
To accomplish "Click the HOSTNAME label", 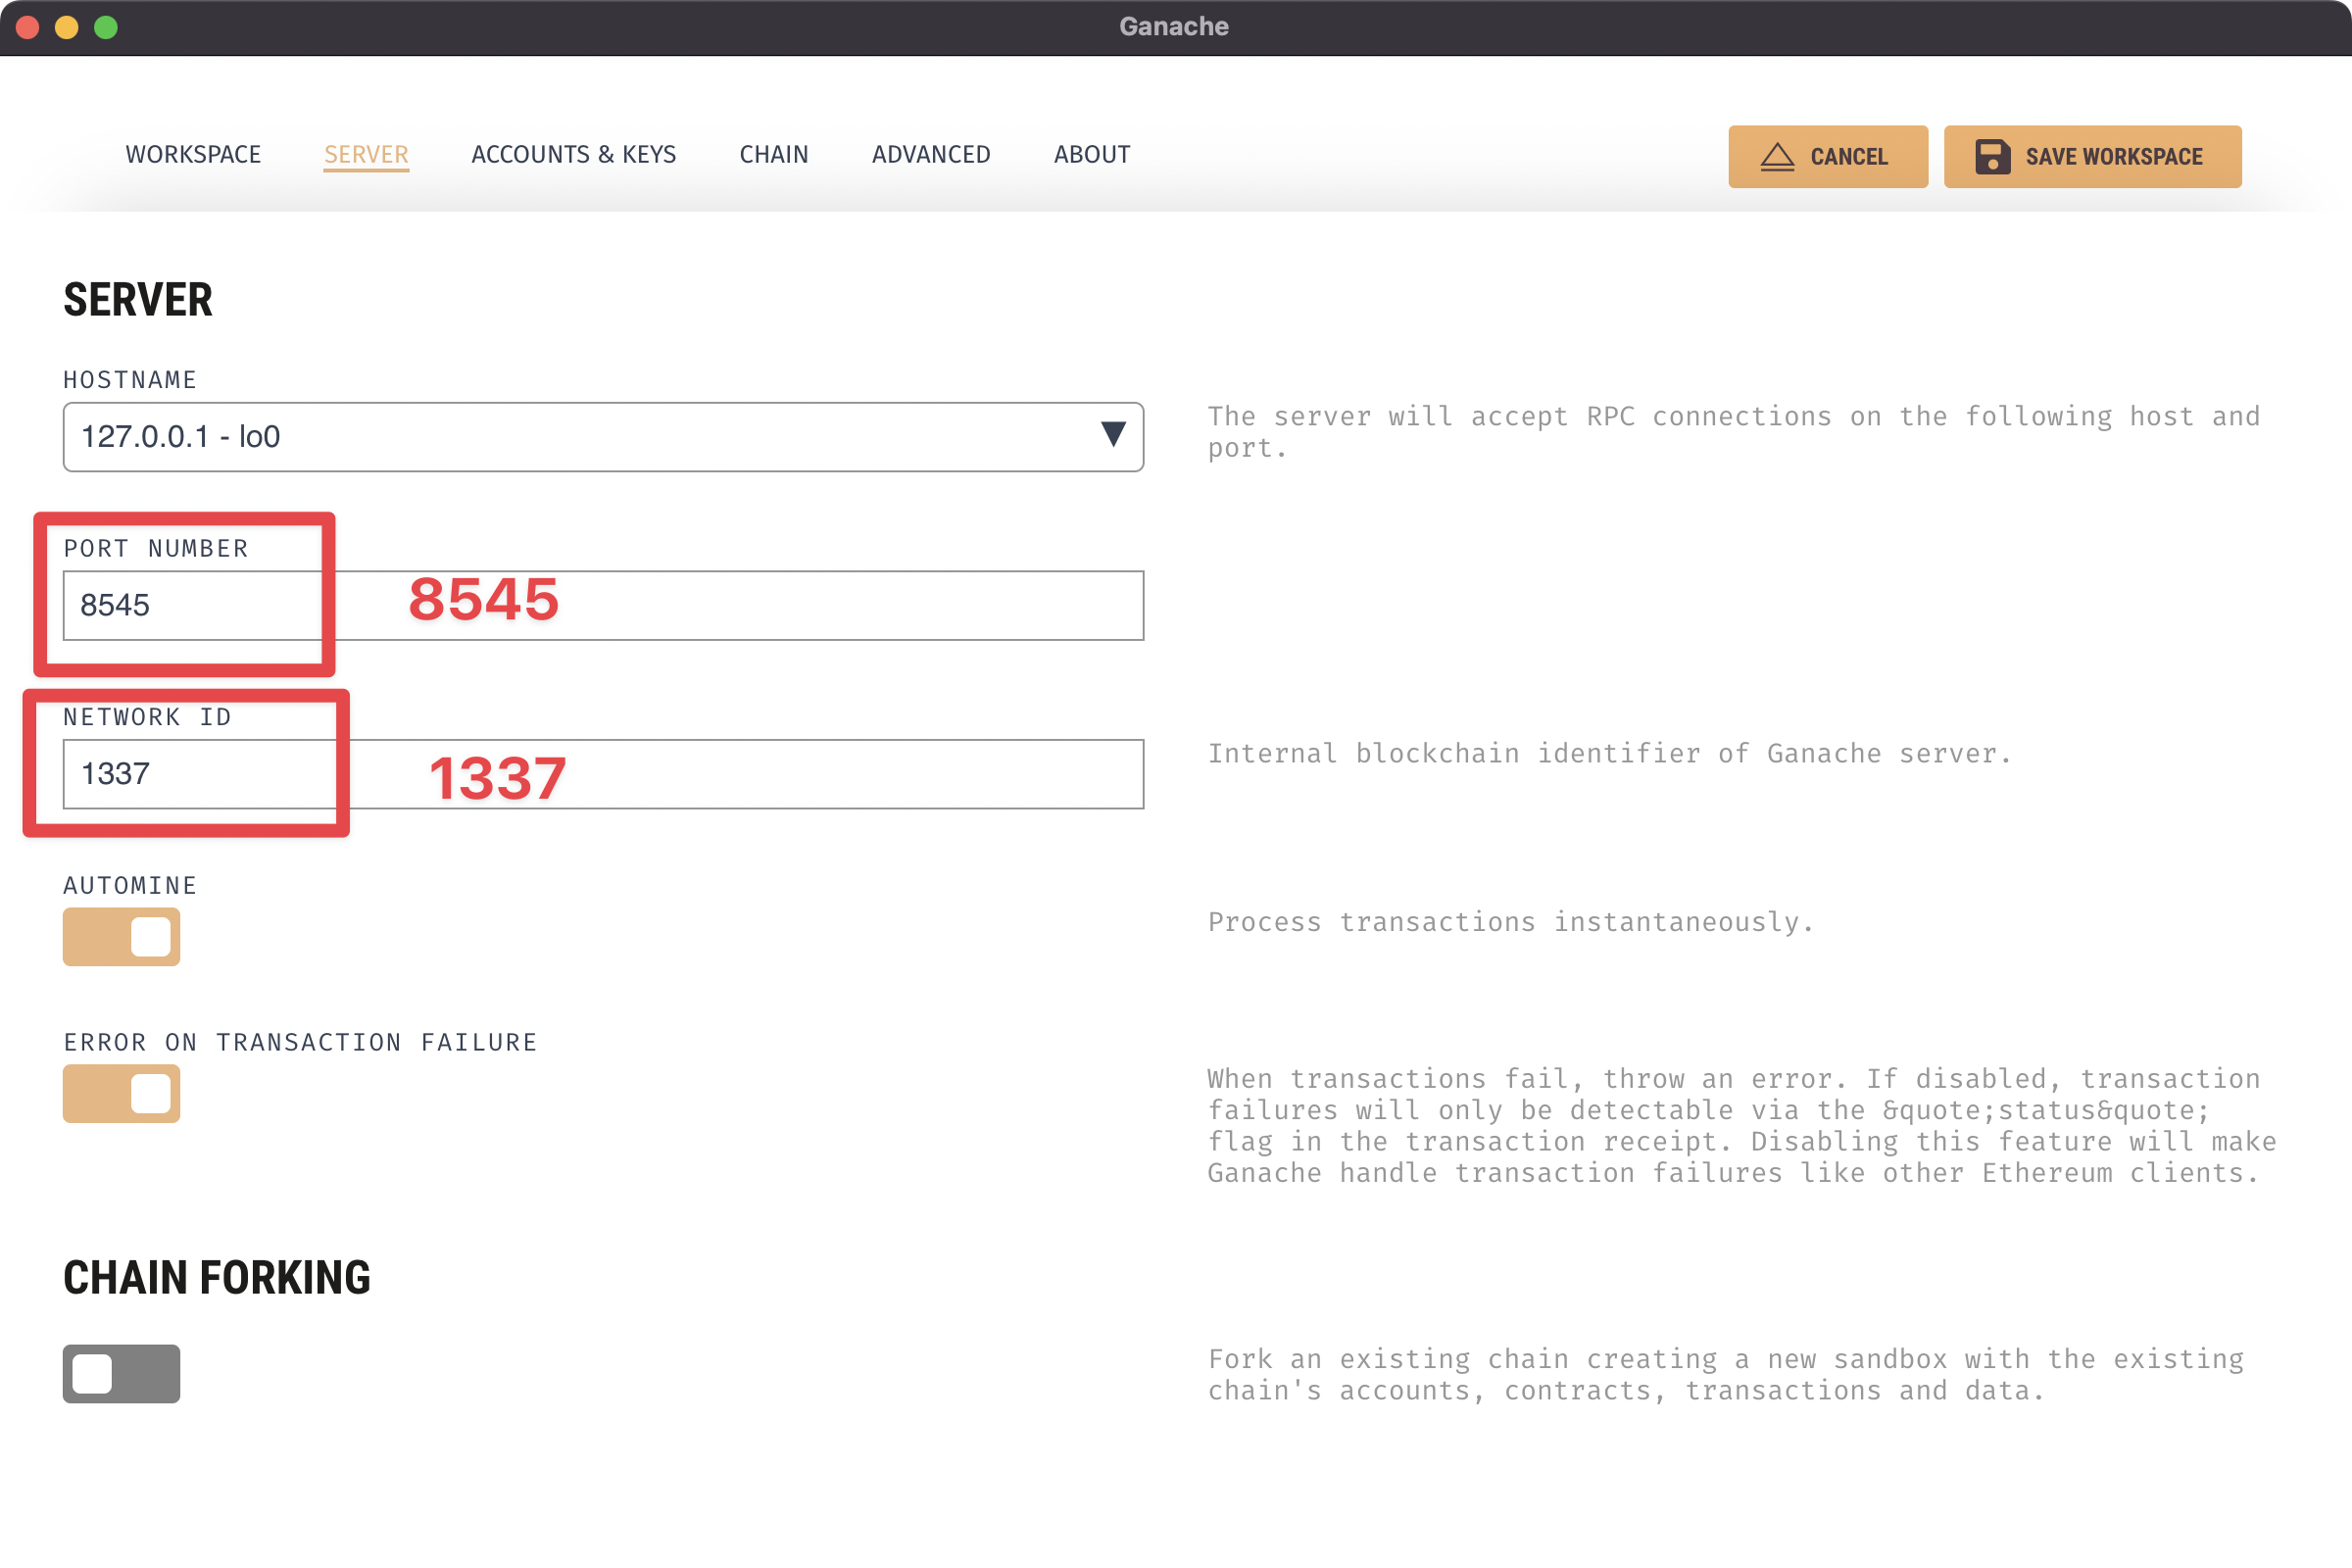I will point(130,380).
